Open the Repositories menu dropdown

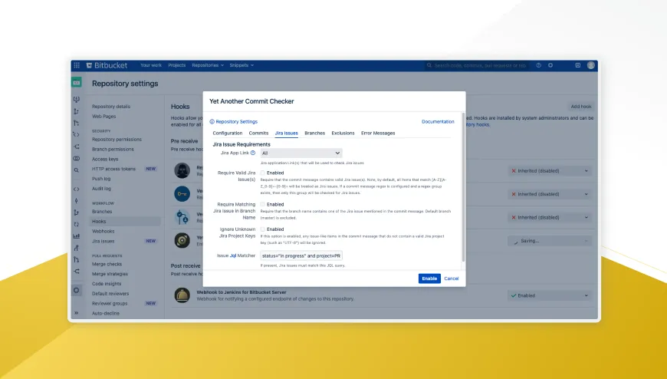tap(208, 65)
